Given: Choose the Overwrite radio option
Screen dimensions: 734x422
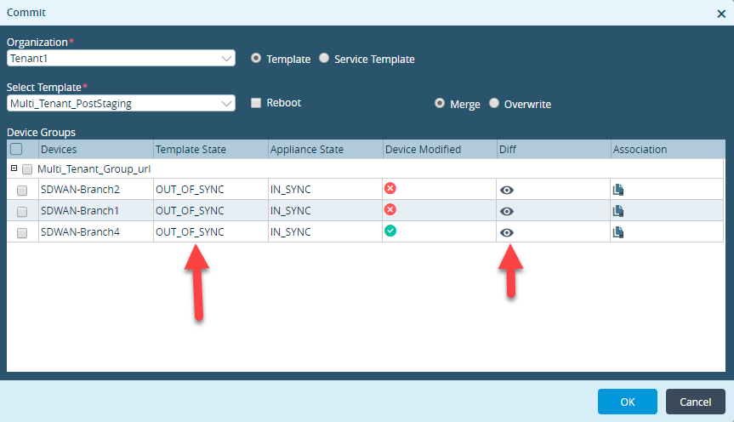Looking at the screenshot, I should pos(493,104).
